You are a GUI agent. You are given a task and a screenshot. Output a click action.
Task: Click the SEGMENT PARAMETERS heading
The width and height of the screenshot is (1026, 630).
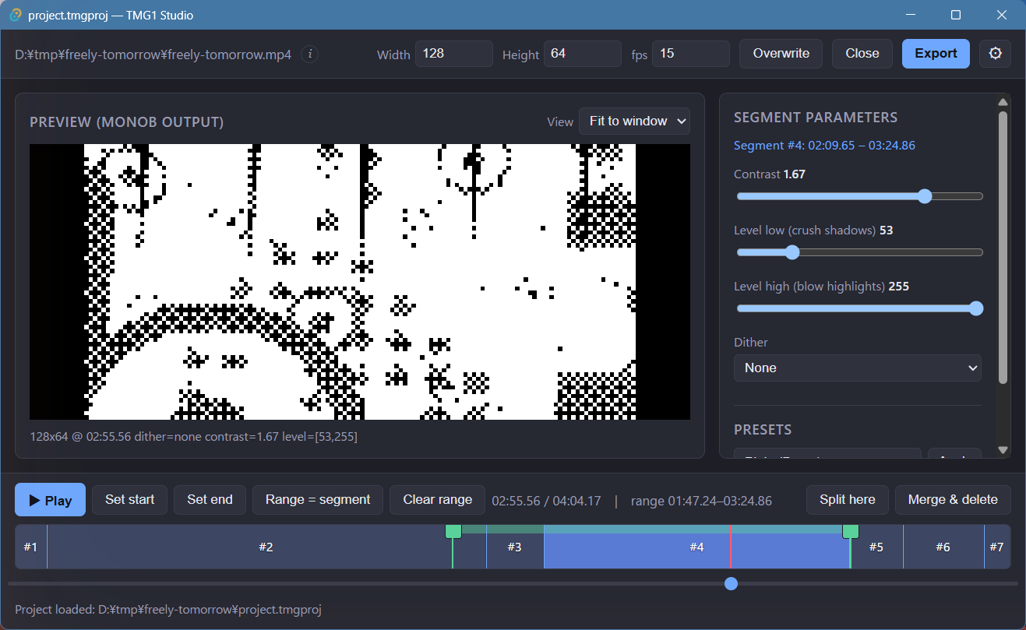coord(816,118)
